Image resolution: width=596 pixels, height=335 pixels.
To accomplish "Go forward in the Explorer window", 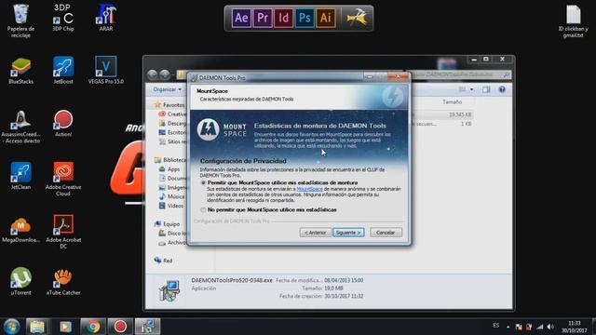I will tap(165, 74).
